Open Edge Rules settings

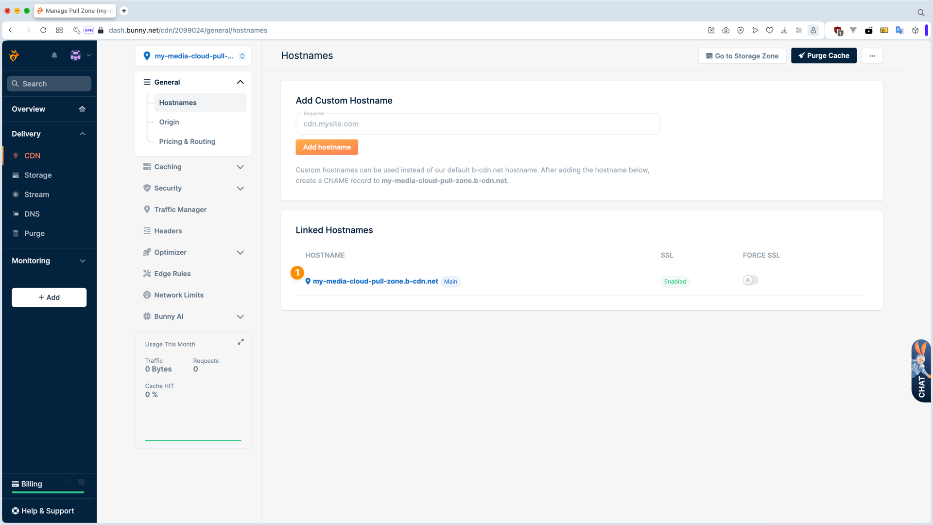point(173,274)
